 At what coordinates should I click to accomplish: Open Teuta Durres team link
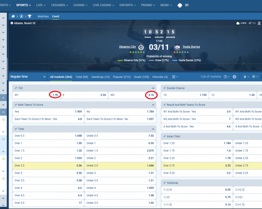191,47
